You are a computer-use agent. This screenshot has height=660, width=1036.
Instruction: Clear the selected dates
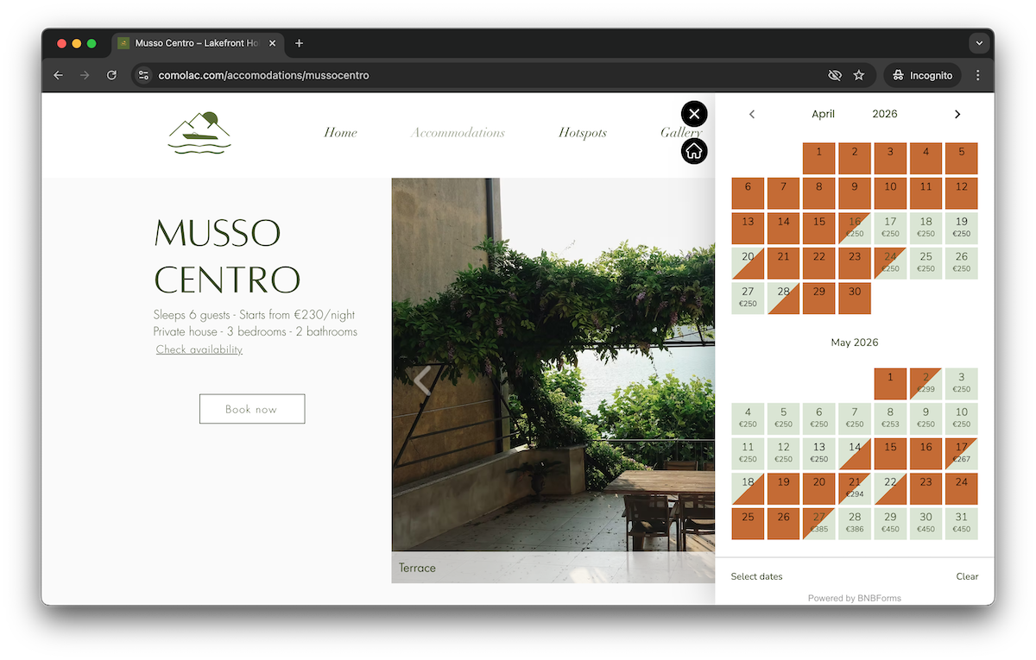click(x=967, y=576)
